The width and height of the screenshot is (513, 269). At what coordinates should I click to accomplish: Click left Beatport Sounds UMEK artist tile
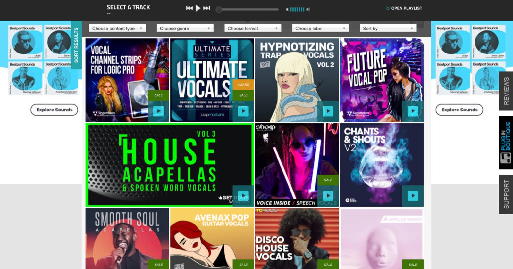[25, 42]
